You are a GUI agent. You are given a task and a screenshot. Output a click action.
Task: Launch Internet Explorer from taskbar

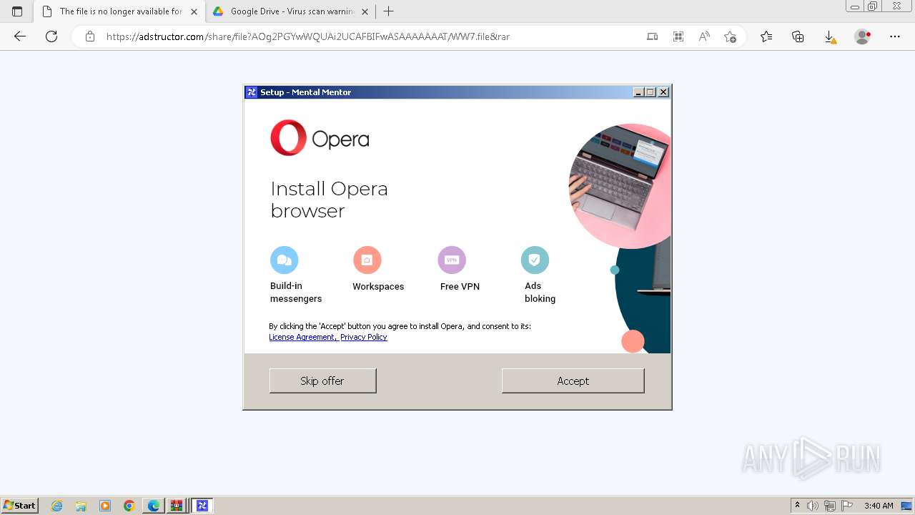tap(57, 506)
